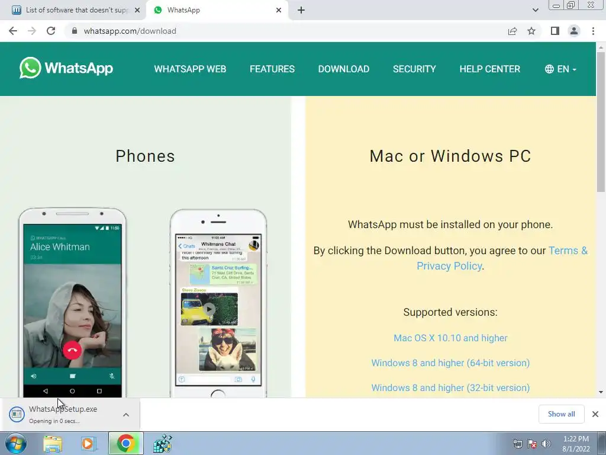Screen dimensions: 606x455
Task: Click 'Supported versions:' text
Action: [450, 312]
